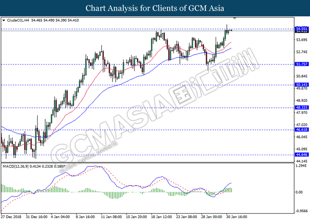
Task: Click the 47.020 price axis value
Action: point(302,125)
